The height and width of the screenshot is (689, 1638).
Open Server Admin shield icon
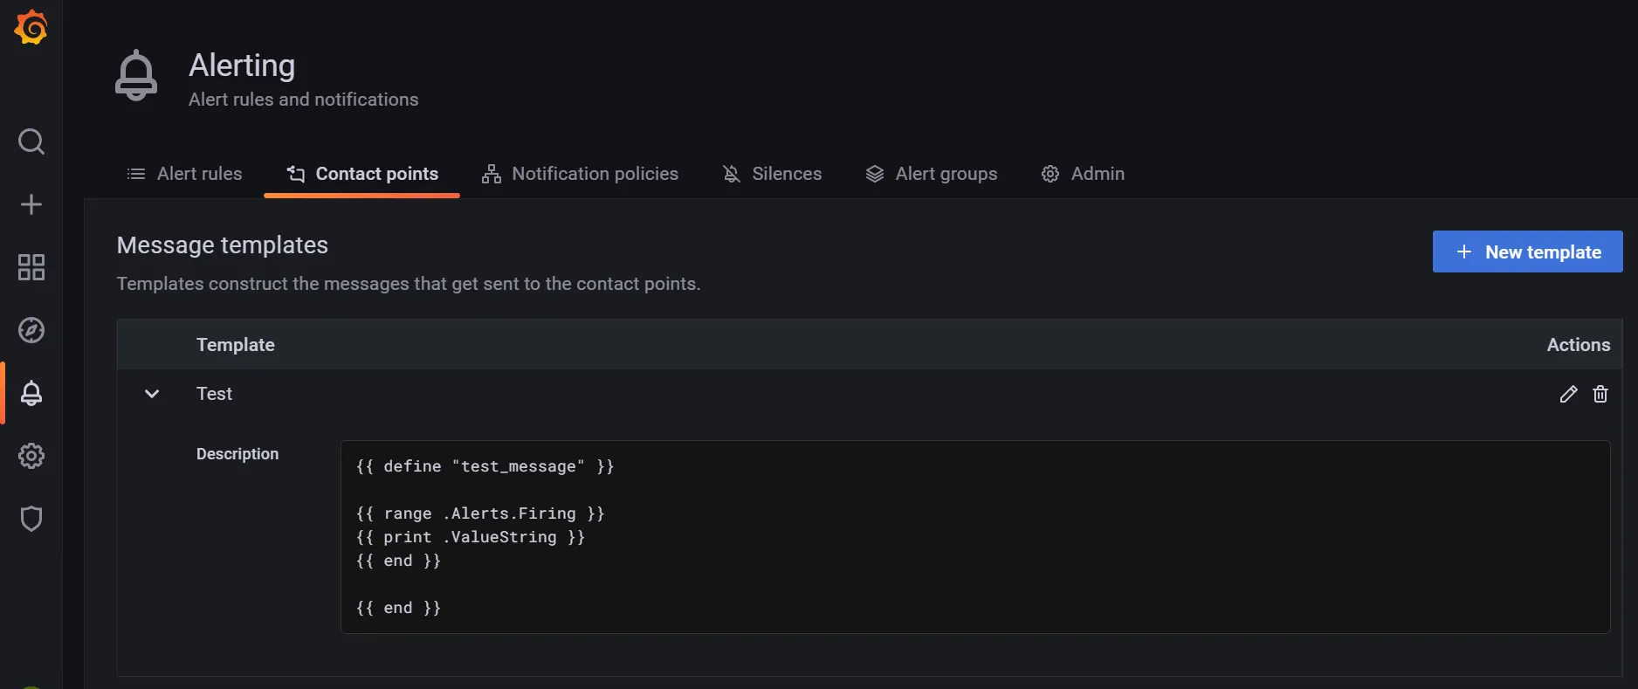[x=31, y=519]
